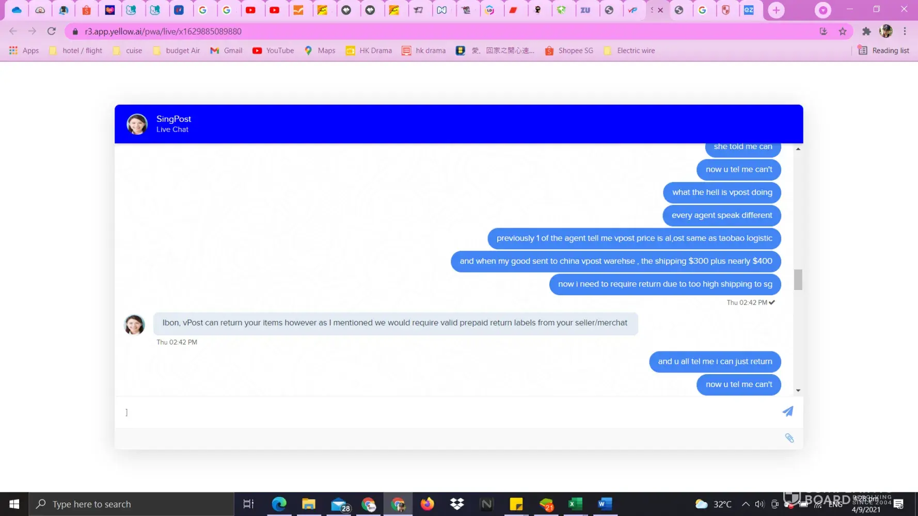Click the SingPost agent avatar in header
Viewport: 918px width, 516px height.
(x=137, y=124)
